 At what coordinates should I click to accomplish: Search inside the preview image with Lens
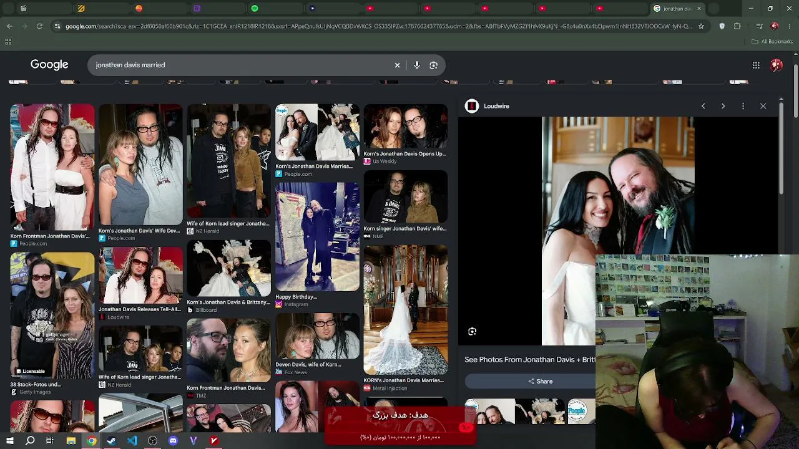[472, 332]
